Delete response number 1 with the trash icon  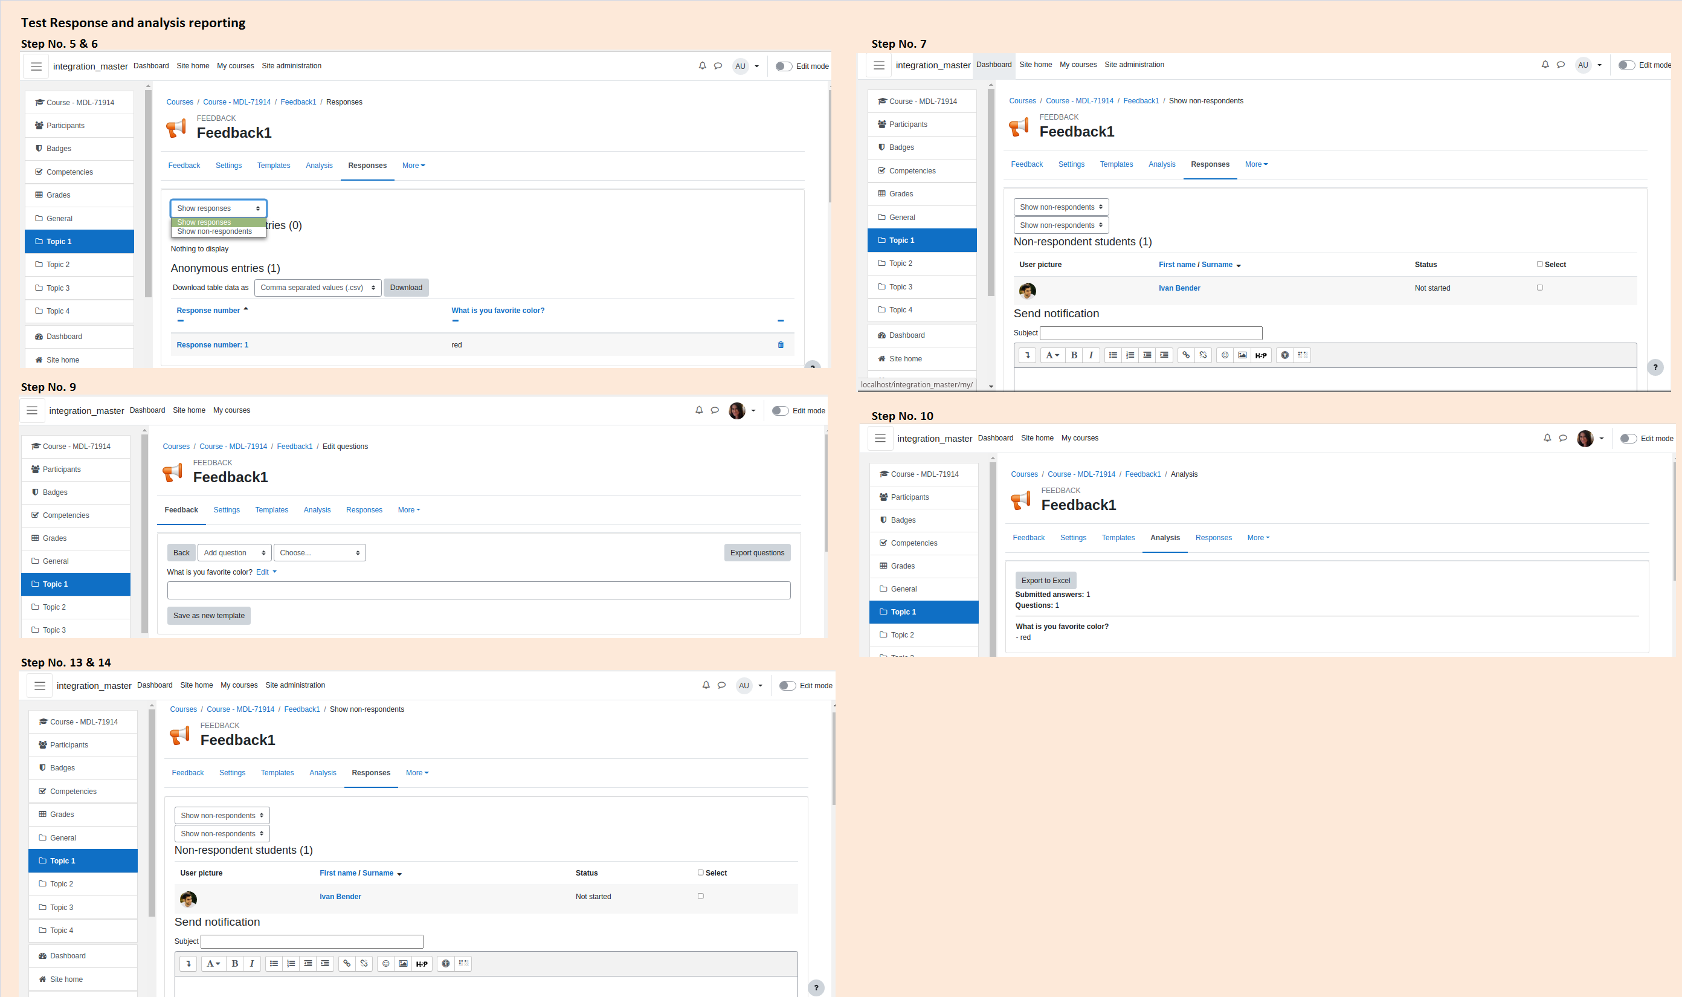pyautogui.click(x=781, y=344)
